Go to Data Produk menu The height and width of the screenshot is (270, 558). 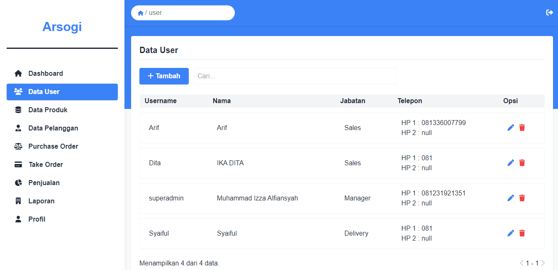pos(48,110)
